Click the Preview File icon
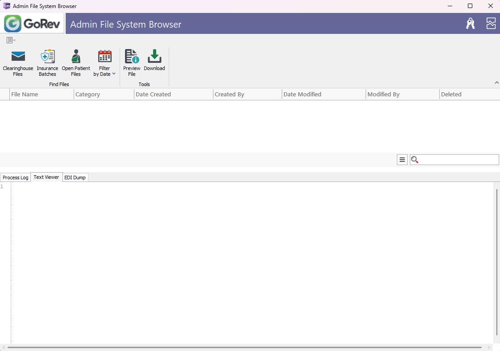Viewport: 500px width, 351px height. pos(132,63)
